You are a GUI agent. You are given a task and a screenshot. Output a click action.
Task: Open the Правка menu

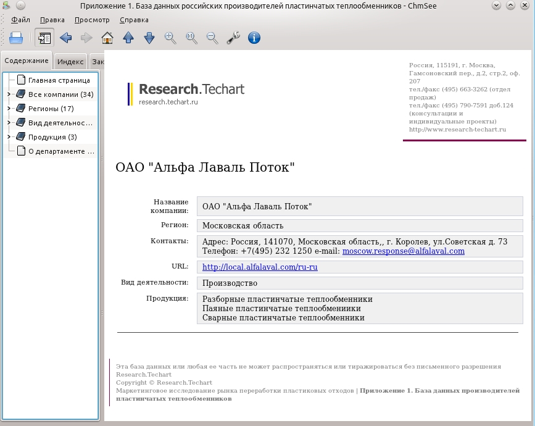tap(52, 20)
